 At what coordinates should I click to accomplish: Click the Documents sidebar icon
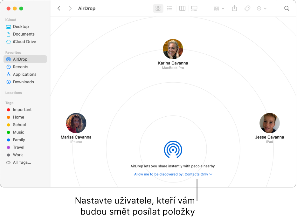coord(8,34)
